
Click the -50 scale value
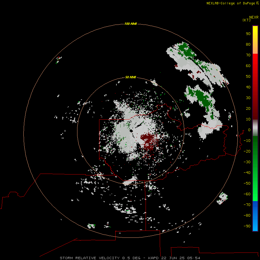pos(247,183)
